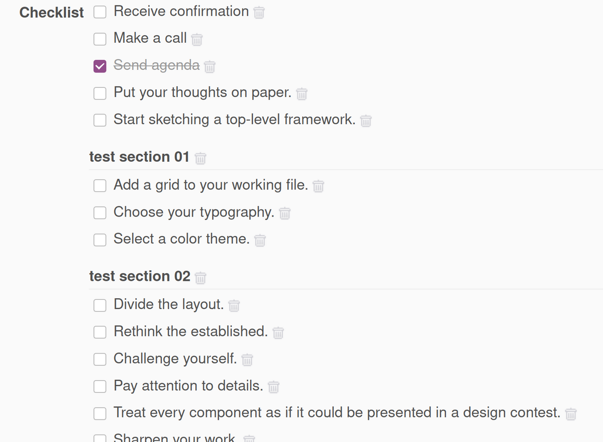Delete the "Select a color theme." item
The height and width of the screenshot is (442, 603).
260,240
